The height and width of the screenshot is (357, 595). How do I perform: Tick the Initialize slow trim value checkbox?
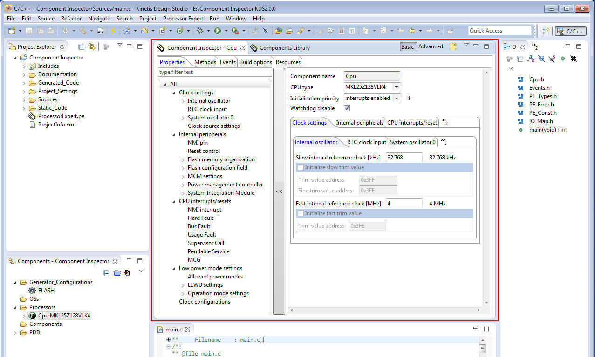click(301, 167)
